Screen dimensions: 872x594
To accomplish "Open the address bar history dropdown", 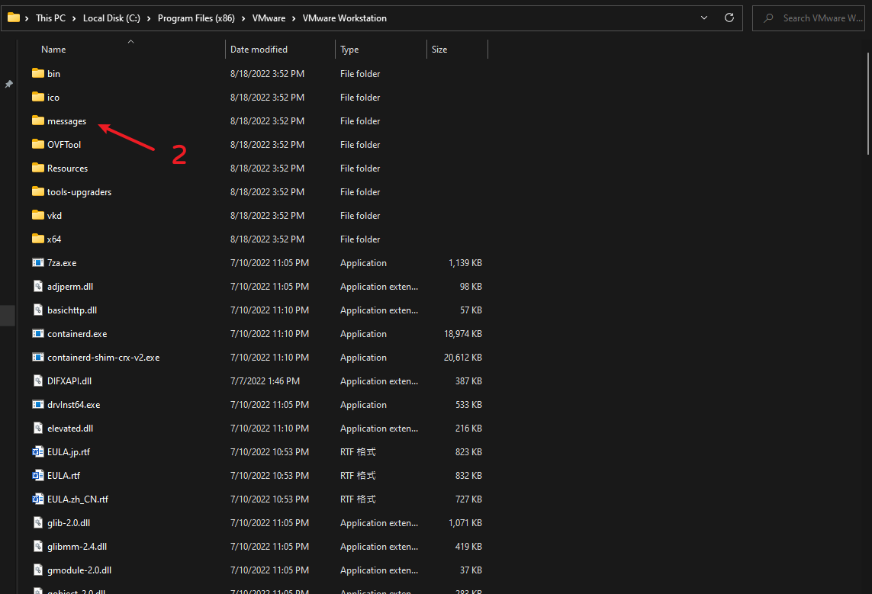I will [704, 18].
